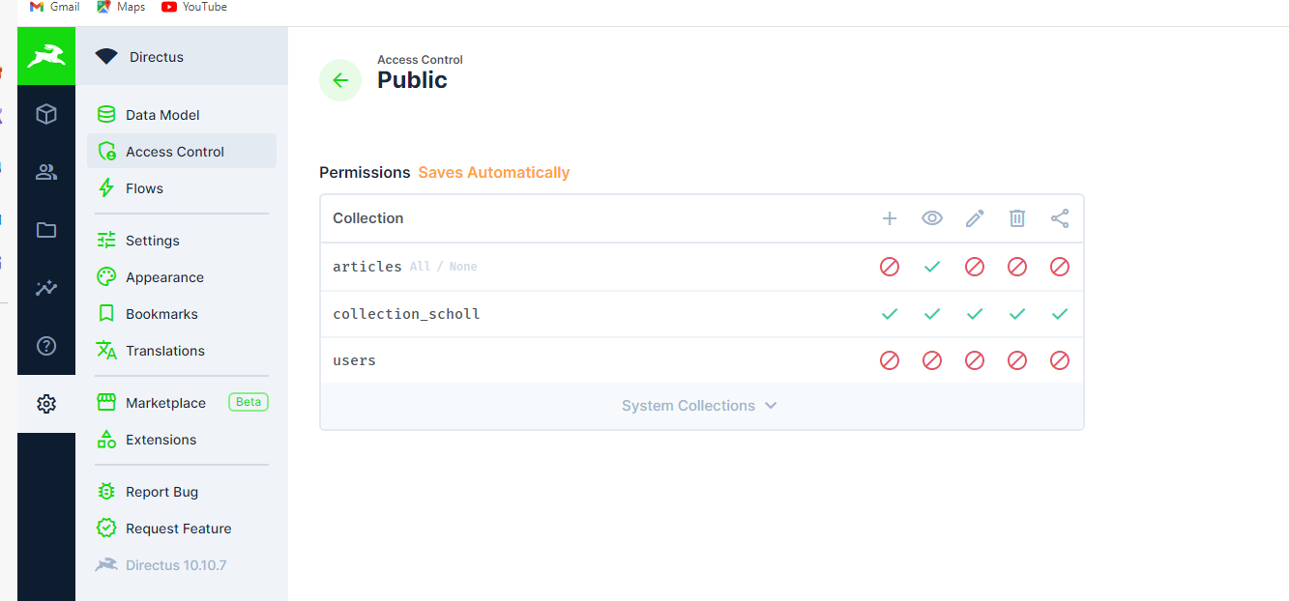
Task: Click the Directus rabbit logo
Action: tap(46, 57)
